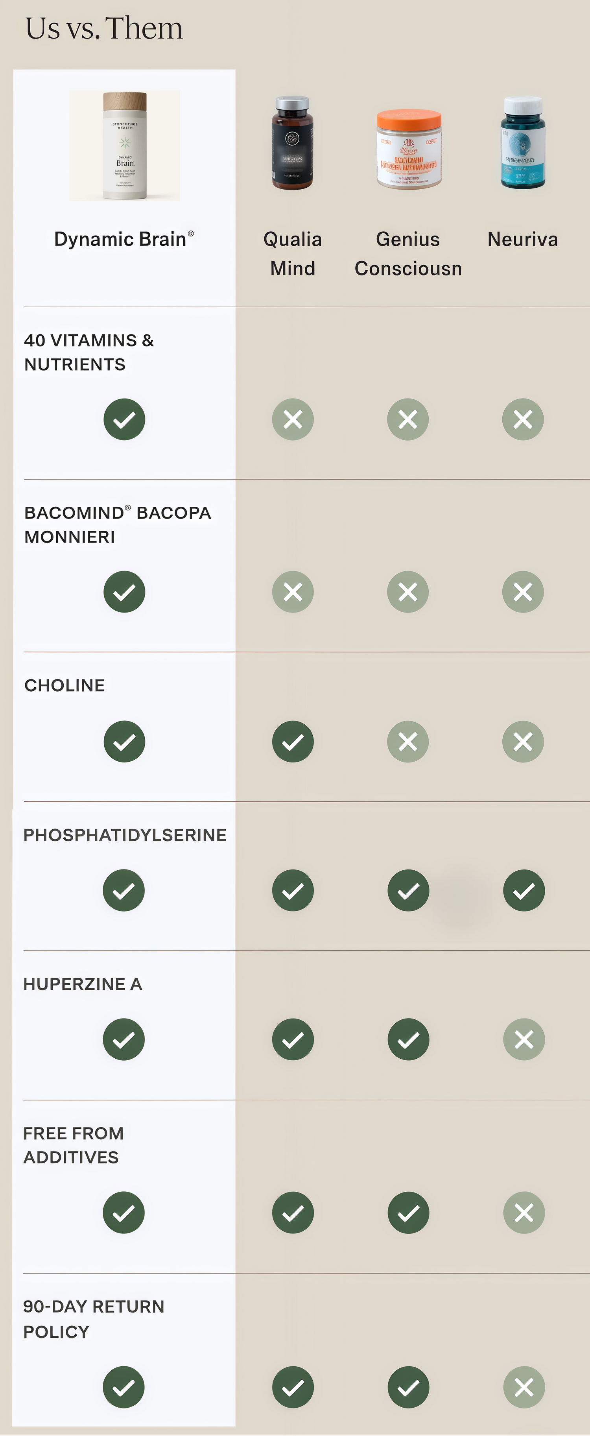This screenshot has width=590, height=1436.
Task: Click Genius Consciousness X icon for Bacomind Bacopa
Action: [x=408, y=591]
